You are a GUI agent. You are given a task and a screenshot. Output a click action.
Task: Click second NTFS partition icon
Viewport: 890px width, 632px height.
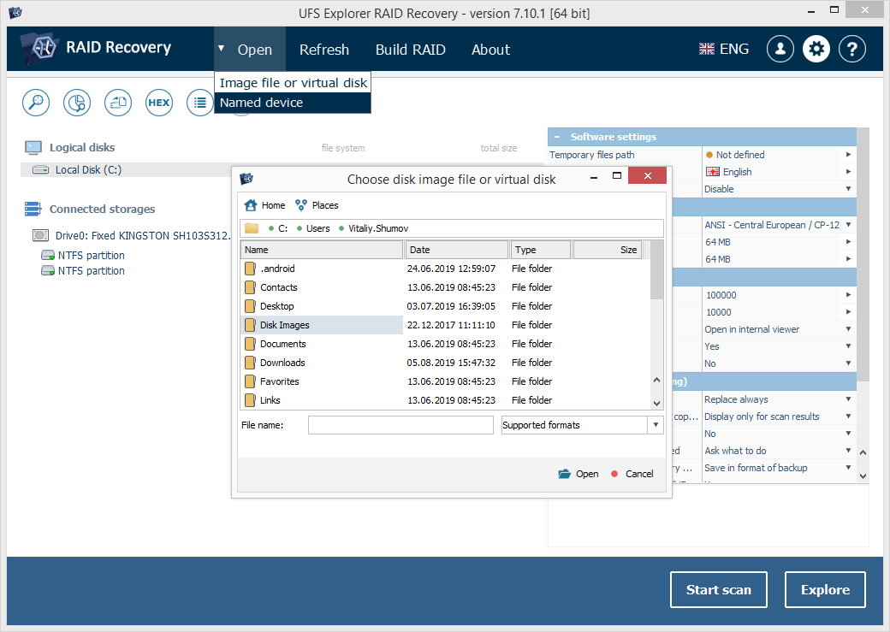coord(48,270)
